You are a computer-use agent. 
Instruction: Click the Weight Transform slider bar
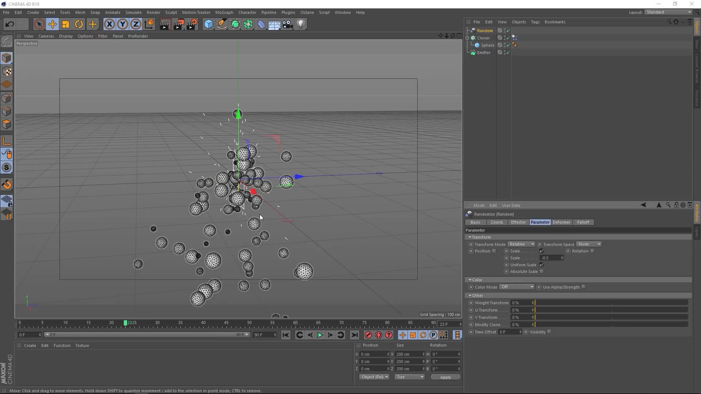point(611,303)
